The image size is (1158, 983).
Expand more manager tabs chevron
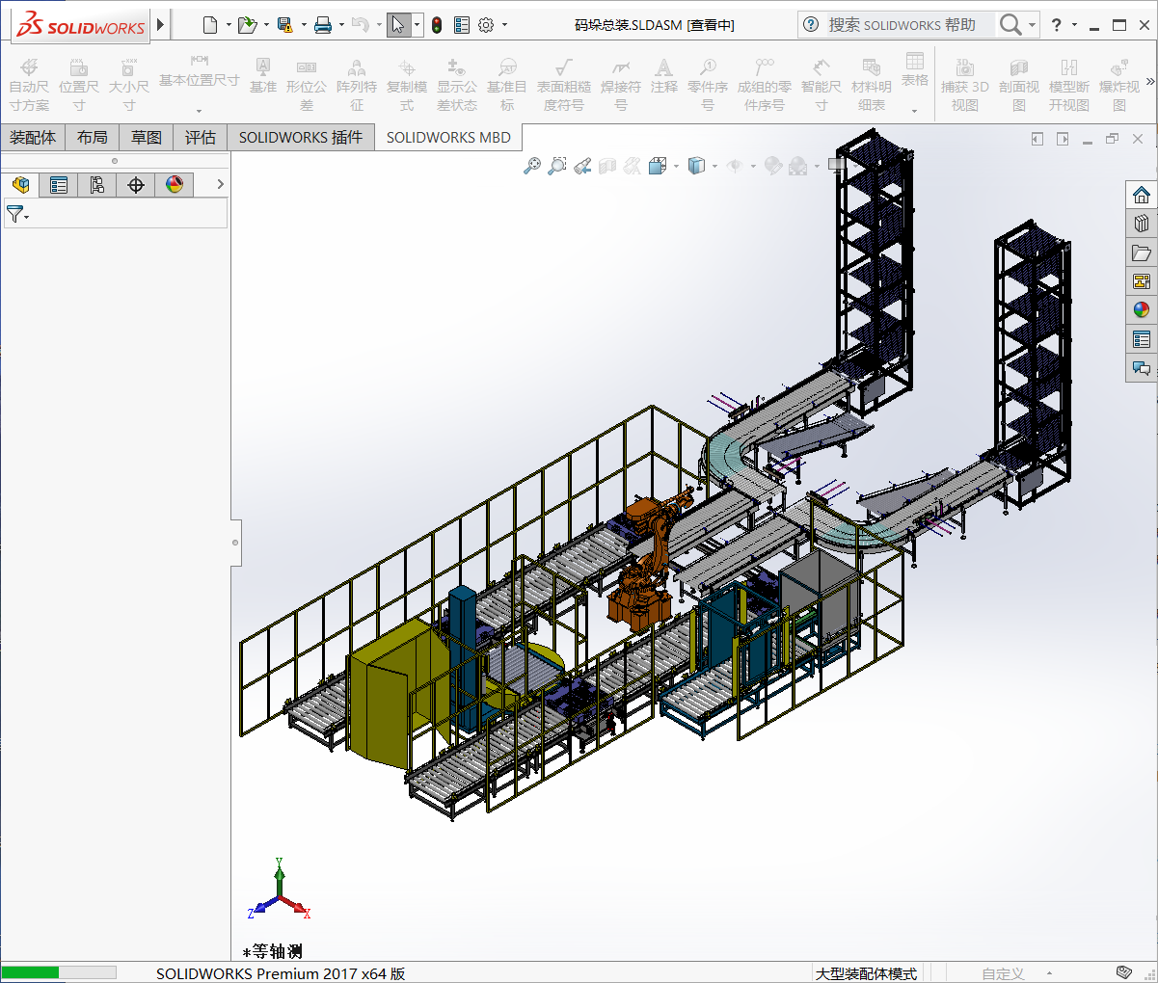pos(220,184)
